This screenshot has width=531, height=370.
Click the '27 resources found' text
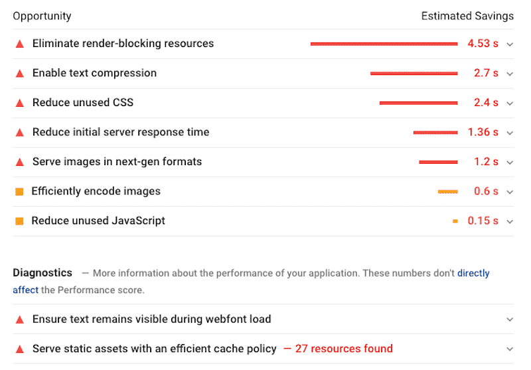(344, 349)
